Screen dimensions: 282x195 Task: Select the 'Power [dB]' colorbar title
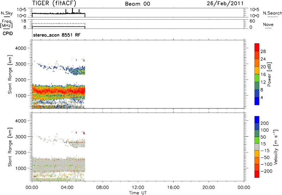[269, 74]
